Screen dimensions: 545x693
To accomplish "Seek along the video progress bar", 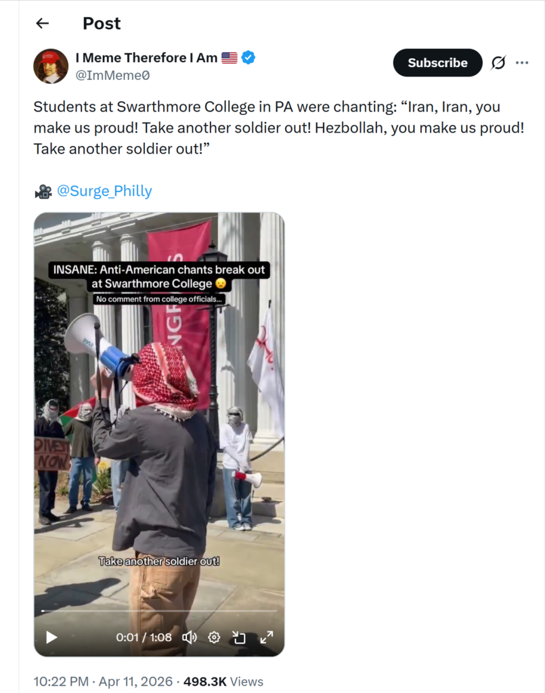I will [x=159, y=611].
